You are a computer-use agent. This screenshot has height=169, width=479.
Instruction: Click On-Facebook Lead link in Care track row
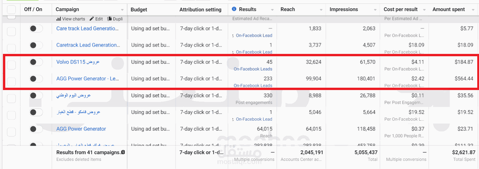coord(254,35)
